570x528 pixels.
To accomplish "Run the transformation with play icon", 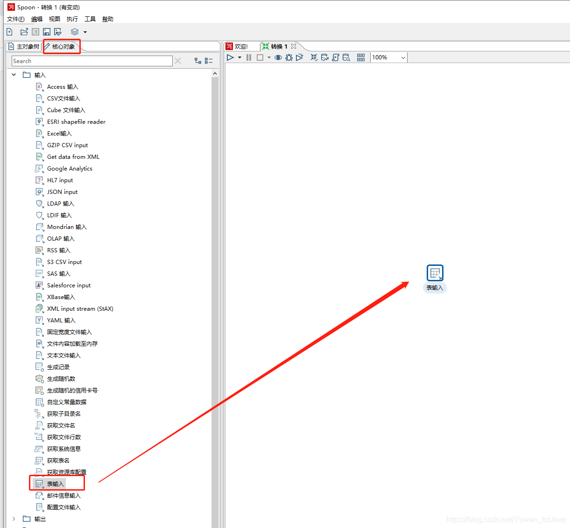I will tap(230, 57).
